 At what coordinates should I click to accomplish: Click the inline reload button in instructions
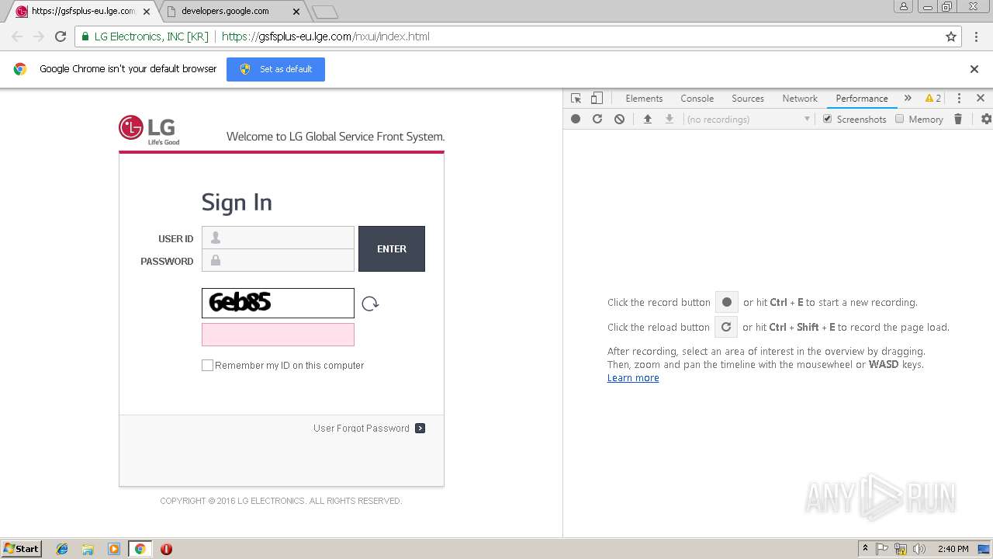pos(726,327)
